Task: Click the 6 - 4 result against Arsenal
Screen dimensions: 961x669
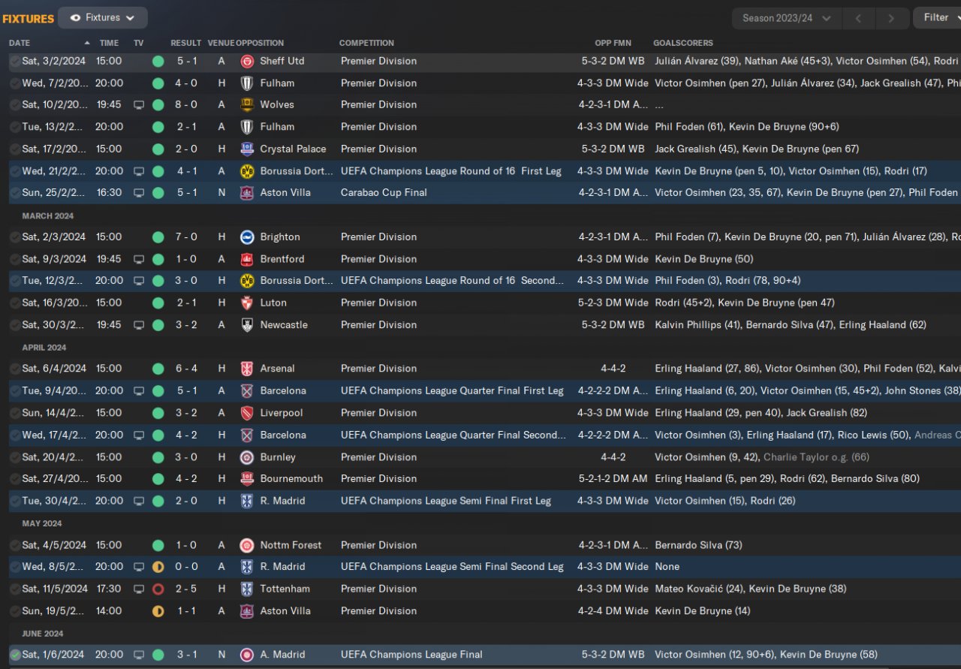Action: pos(186,369)
